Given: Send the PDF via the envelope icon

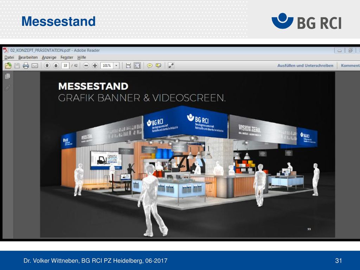Looking at the screenshot, I should click(35, 66).
